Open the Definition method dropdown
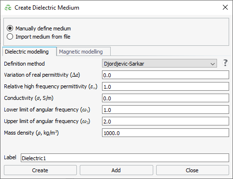 coord(160,63)
